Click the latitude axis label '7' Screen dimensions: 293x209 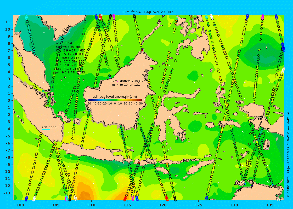[x=9, y=51]
